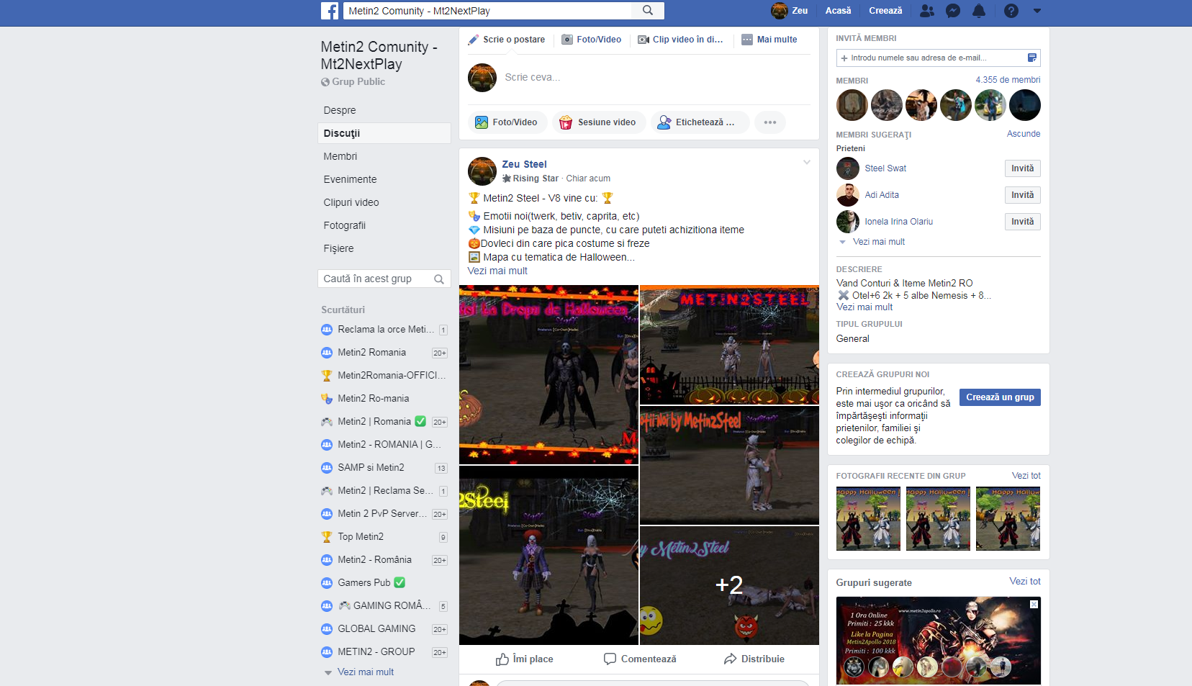Click Comentează on the post
The height and width of the screenshot is (686, 1192).
point(640,659)
